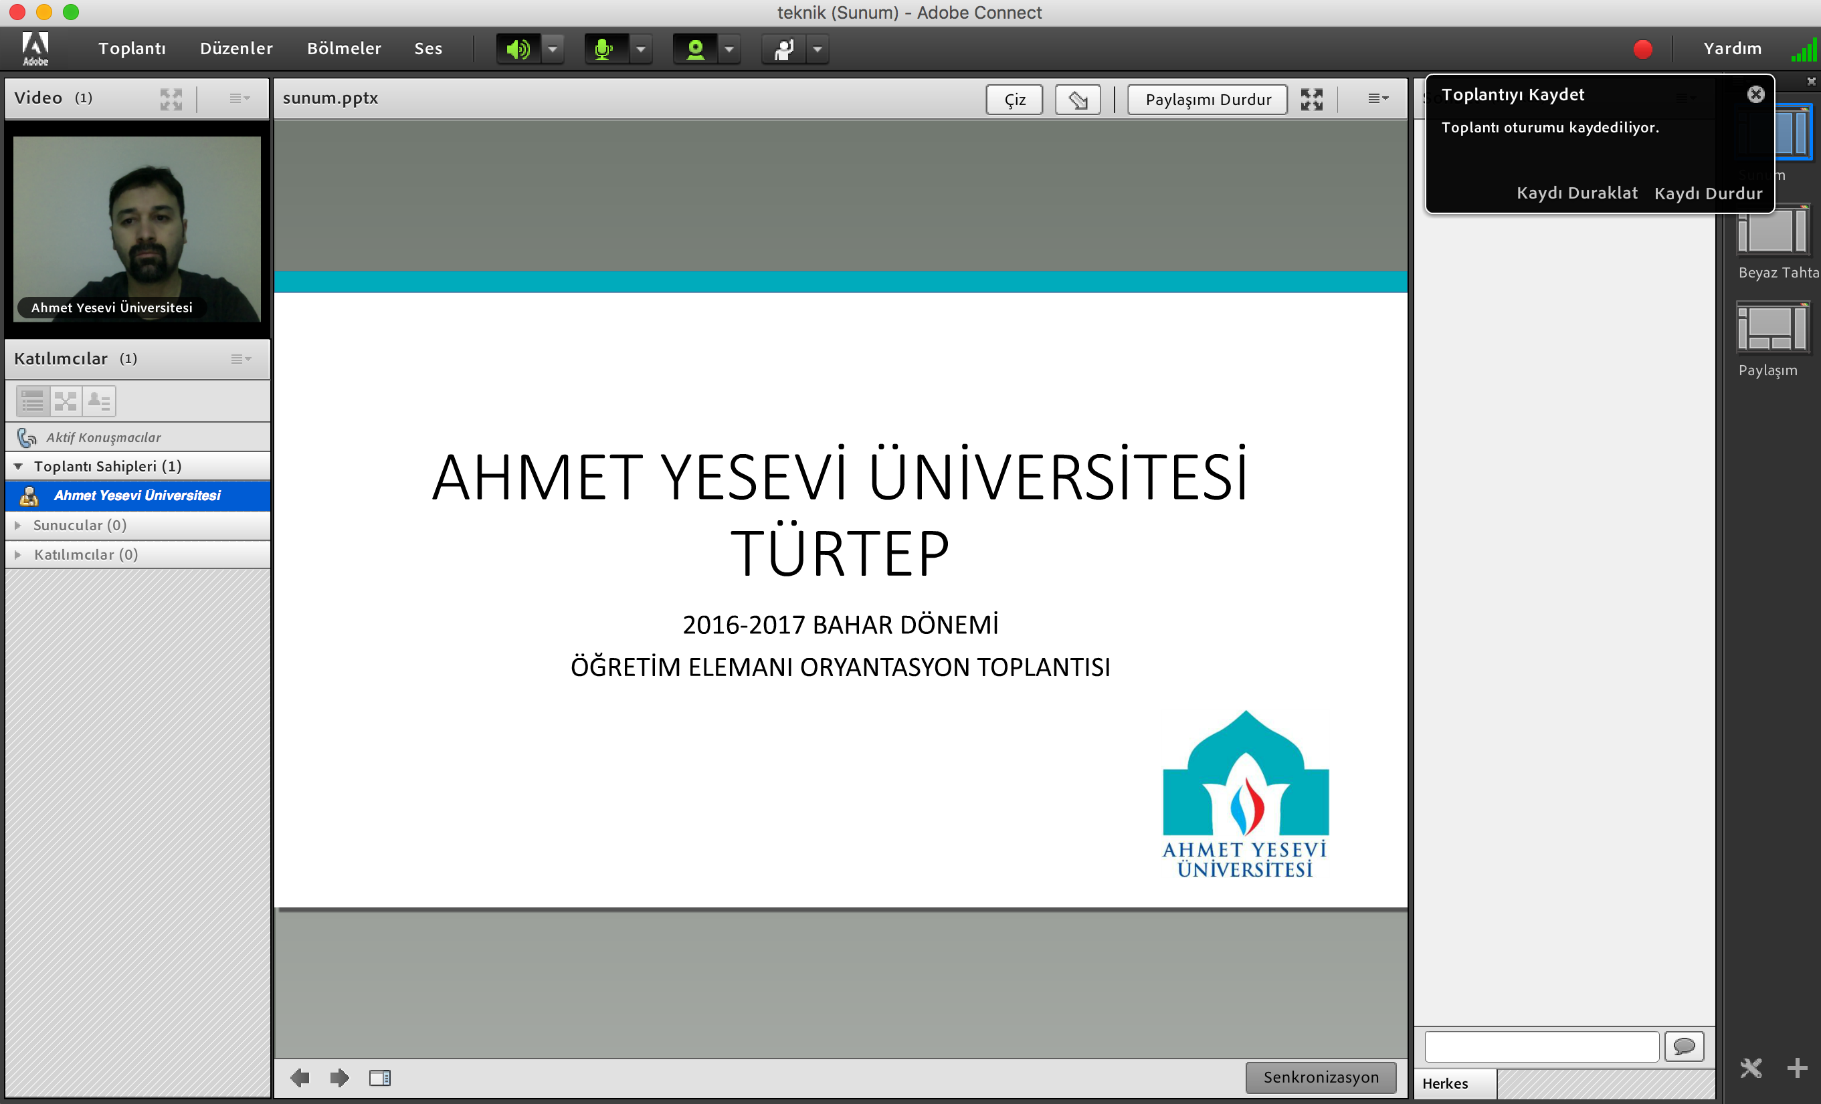Viewport: 1821px width, 1104px height.
Task: Click the red recording indicator
Action: (1642, 49)
